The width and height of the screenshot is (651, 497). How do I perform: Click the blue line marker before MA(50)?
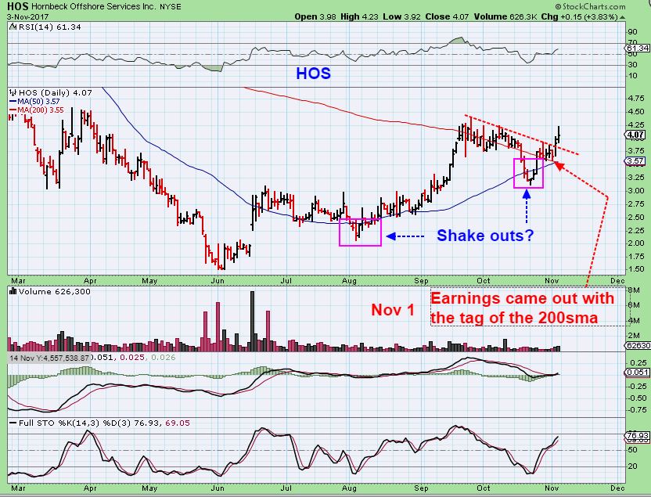click(x=13, y=101)
